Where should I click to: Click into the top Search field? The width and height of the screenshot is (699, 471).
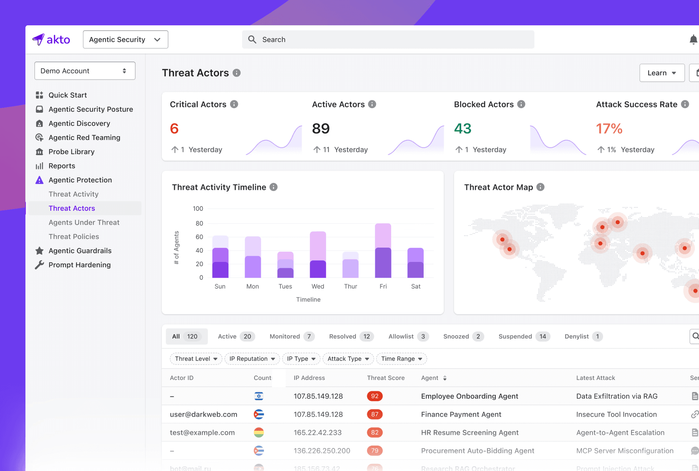388,40
